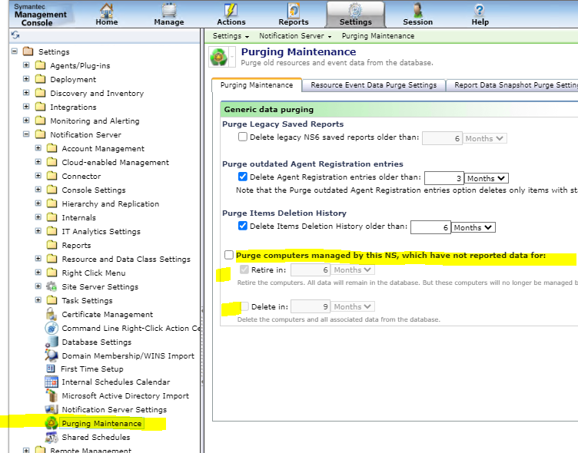578x453 pixels.
Task: Expand the Discovery and Inventory node
Action: click(x=26, y=93)
